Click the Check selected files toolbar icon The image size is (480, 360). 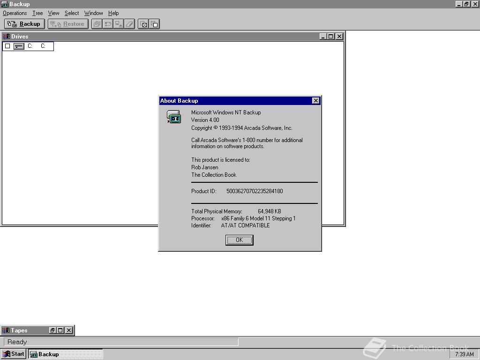pyautogui.click(x=143, y=24)
